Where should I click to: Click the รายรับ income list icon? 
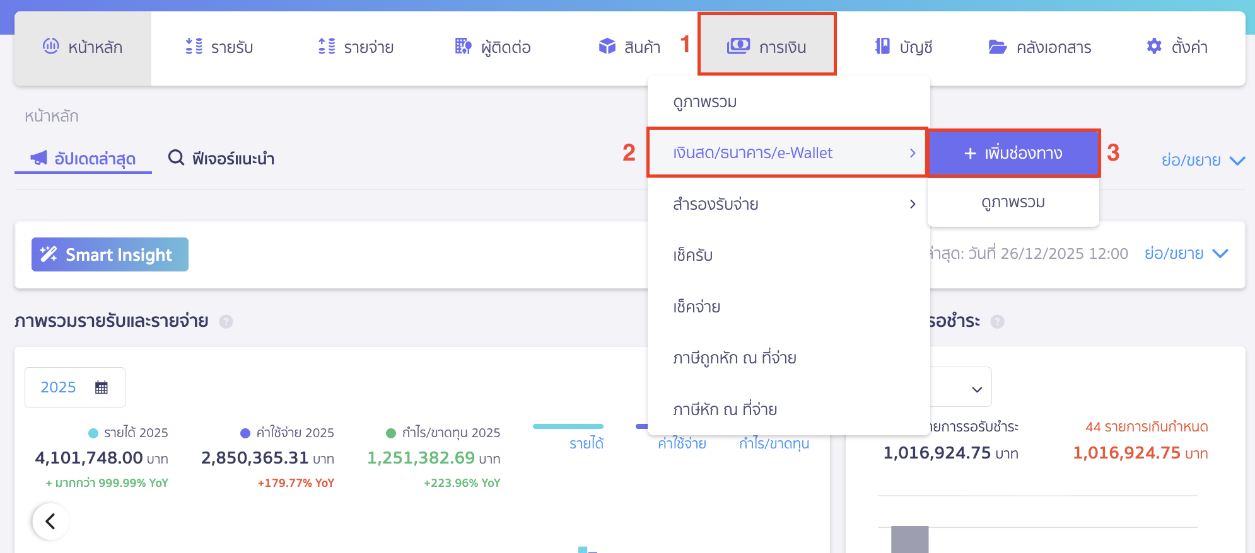tap(194, 46)
